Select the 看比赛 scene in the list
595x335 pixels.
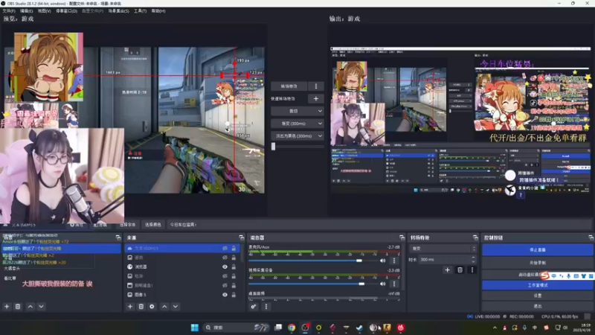10,278
